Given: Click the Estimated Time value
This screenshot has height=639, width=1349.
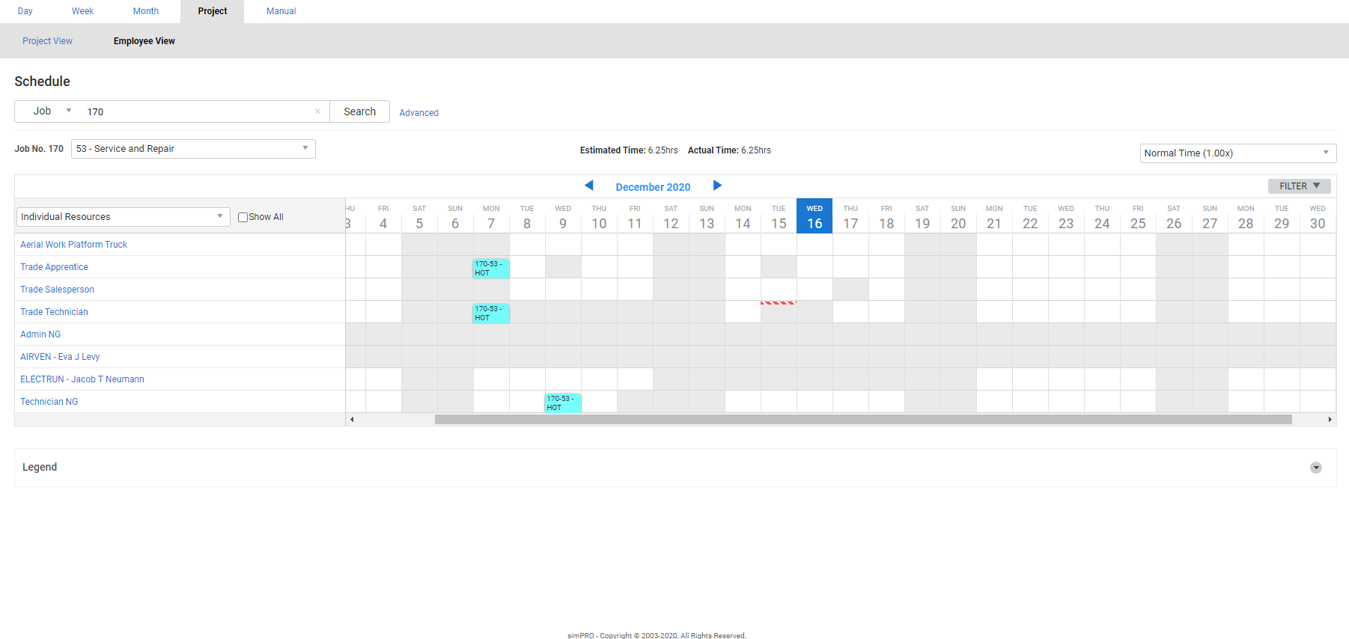Looking at the screenshot, I should [663, 150].
